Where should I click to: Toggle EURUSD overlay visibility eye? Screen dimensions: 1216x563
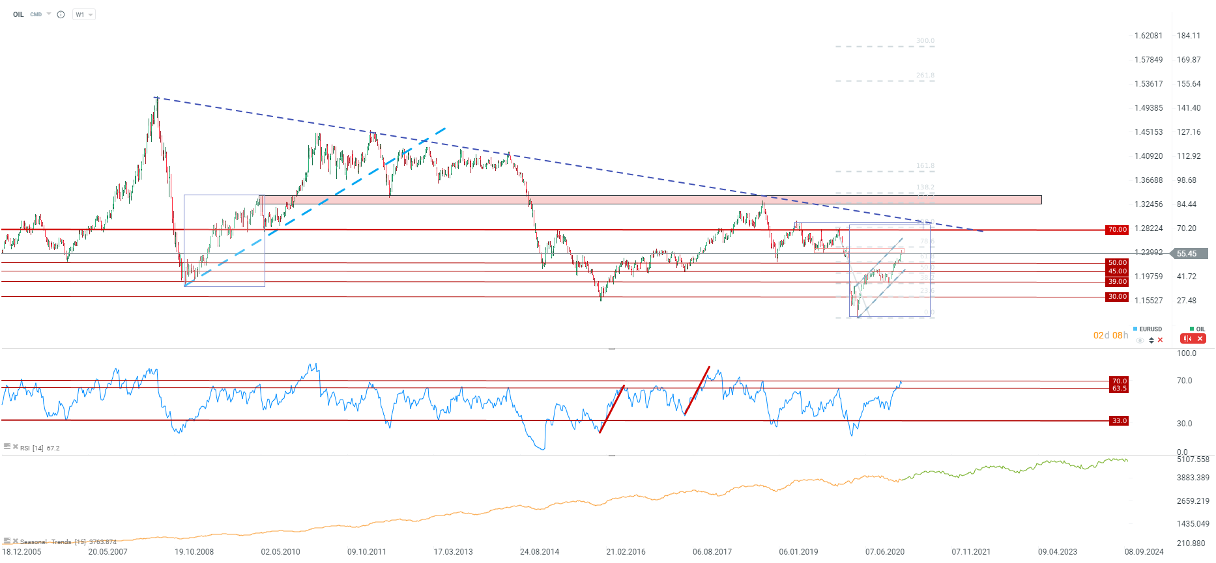pyautogui.click(x=1140, y=340)
